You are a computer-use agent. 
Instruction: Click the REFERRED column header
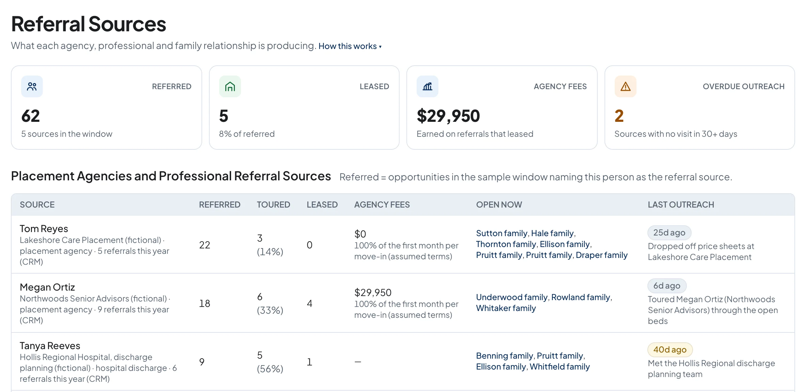(220, 205)
